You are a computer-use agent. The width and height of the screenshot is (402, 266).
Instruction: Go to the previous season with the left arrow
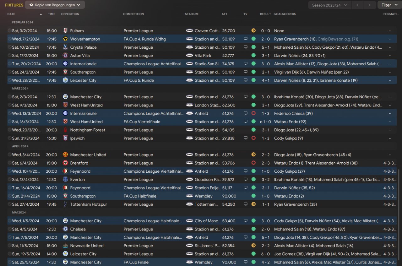pos(357,5)
